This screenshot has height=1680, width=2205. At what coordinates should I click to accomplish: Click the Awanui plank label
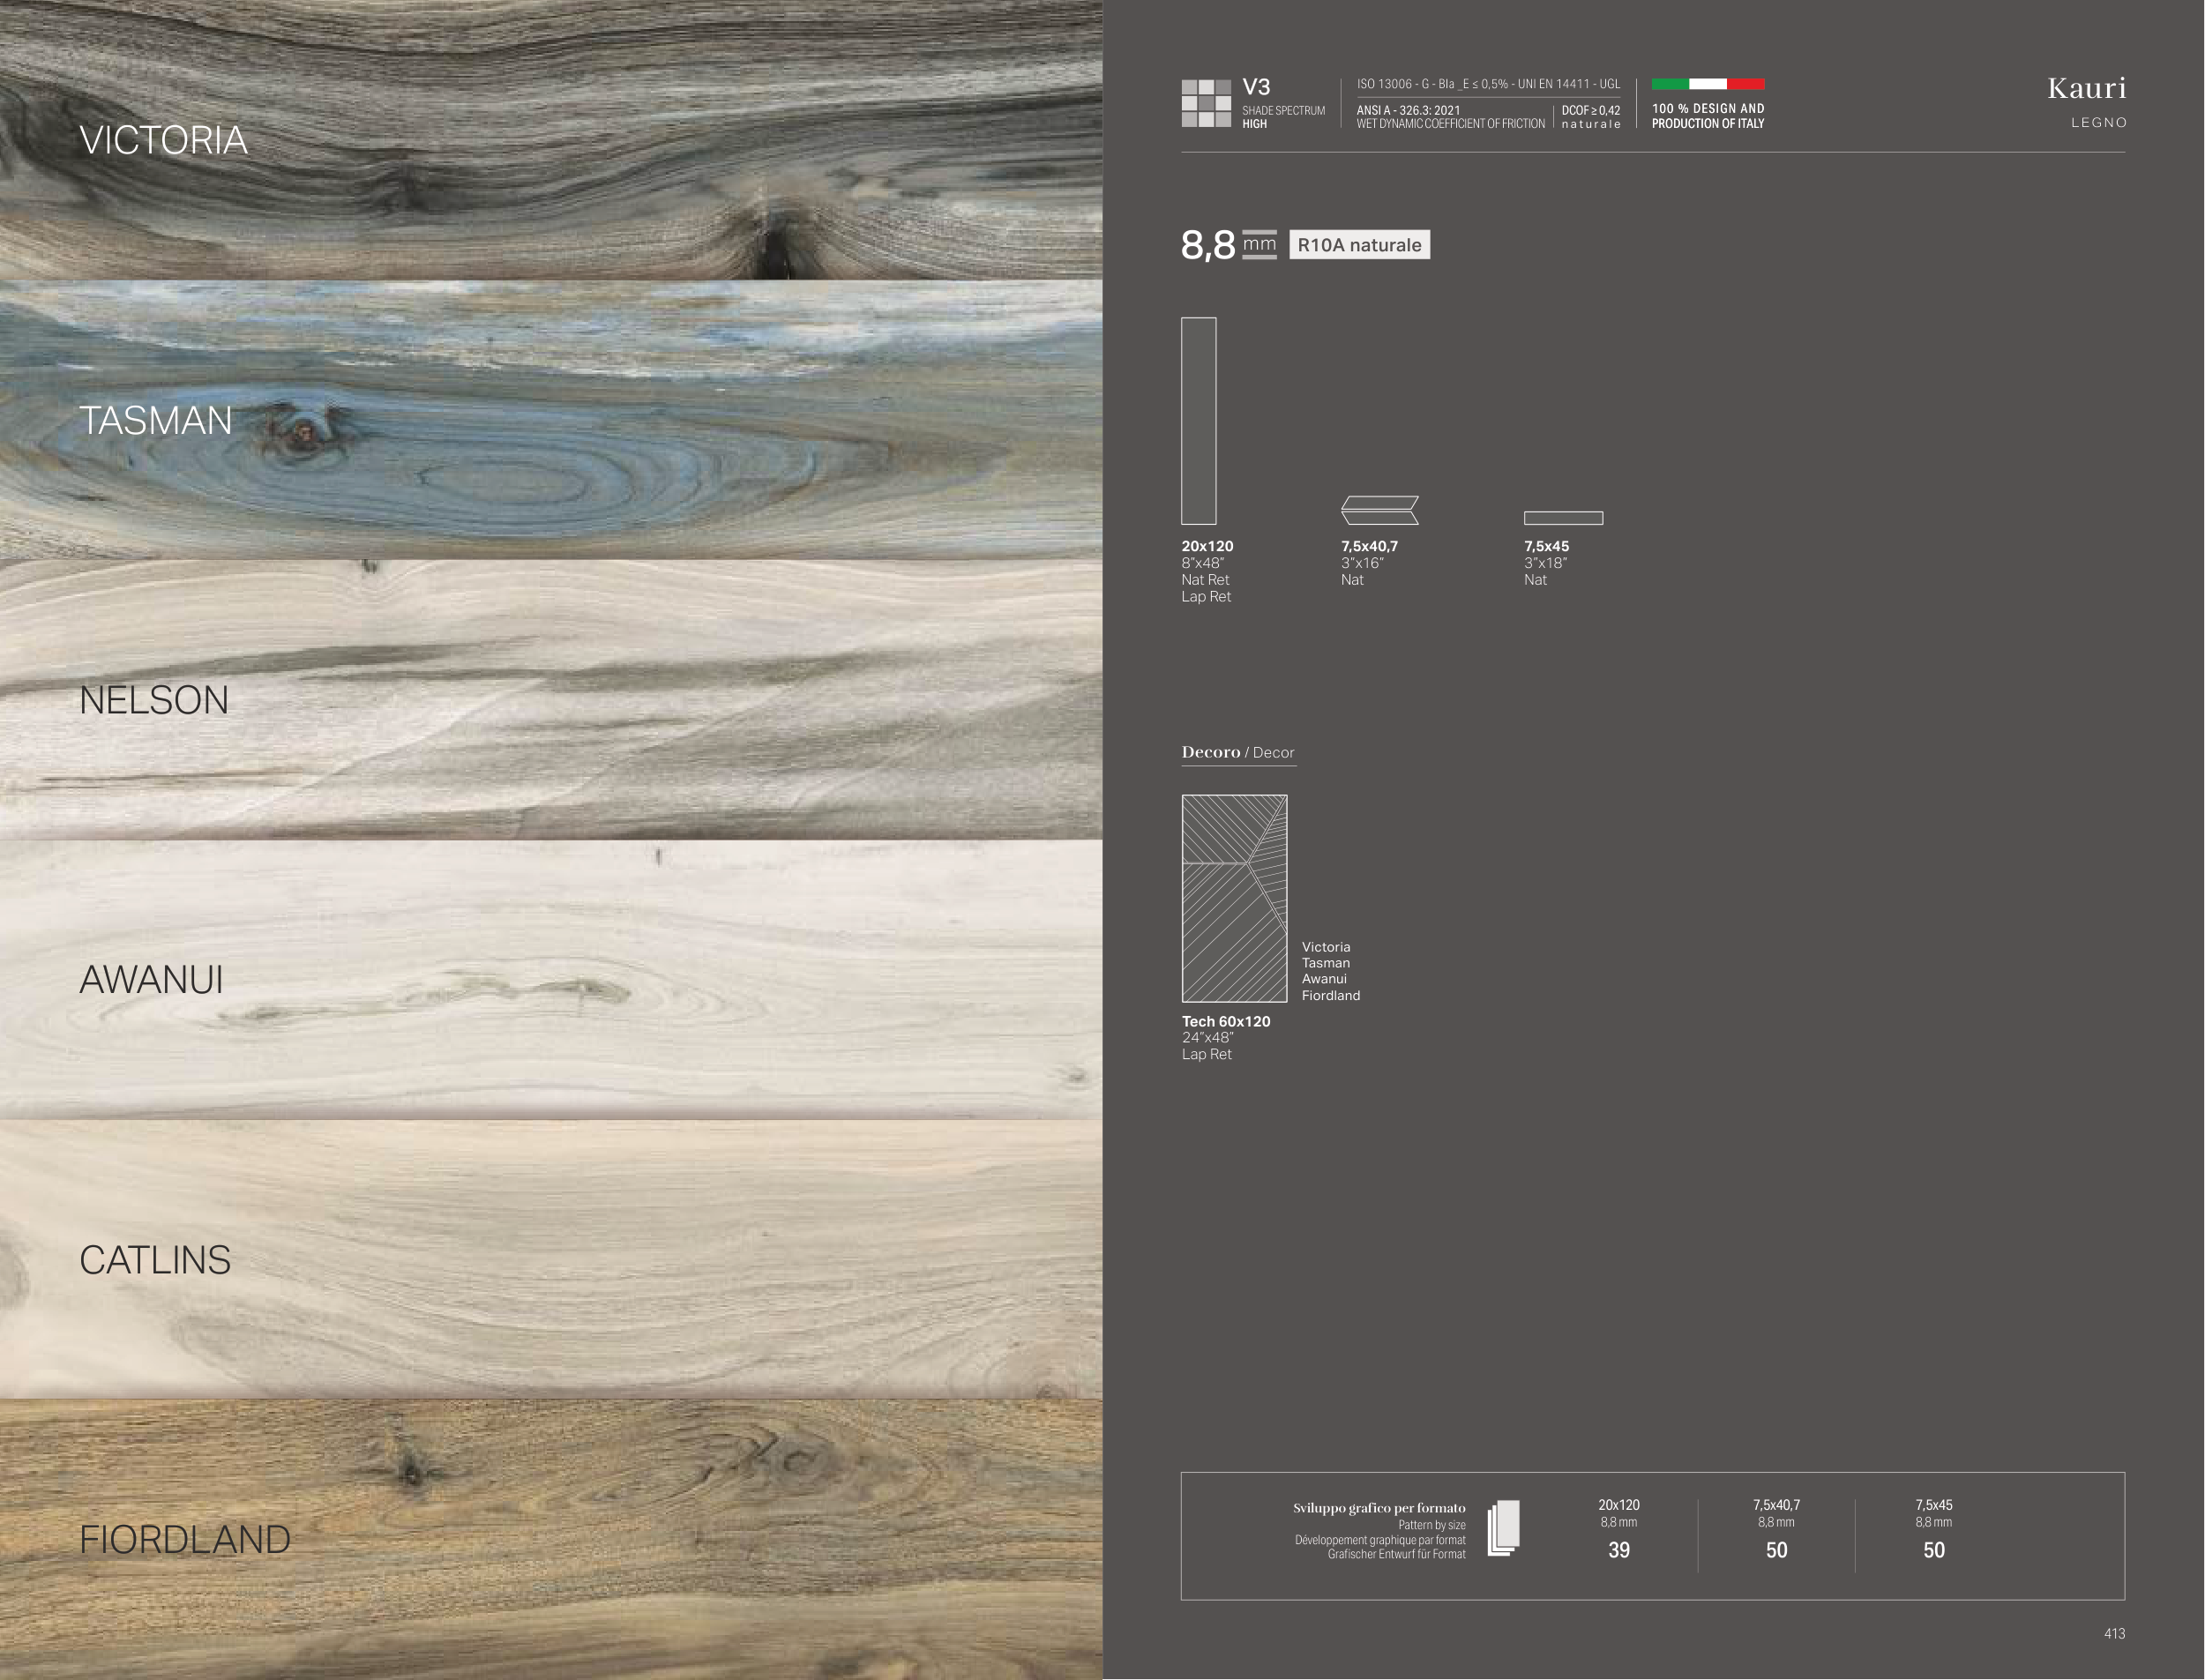coord(151,980)
